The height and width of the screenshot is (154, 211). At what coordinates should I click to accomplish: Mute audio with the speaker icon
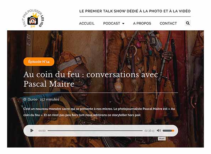coord(159,130)
